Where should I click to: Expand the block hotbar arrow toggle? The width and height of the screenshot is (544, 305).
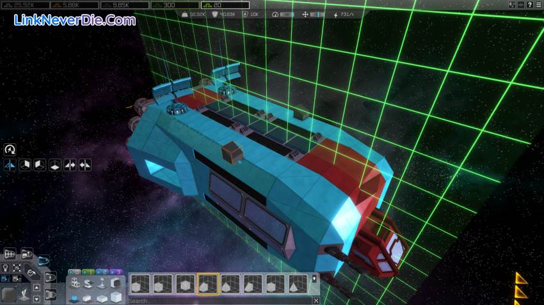[x=314, y=279]
